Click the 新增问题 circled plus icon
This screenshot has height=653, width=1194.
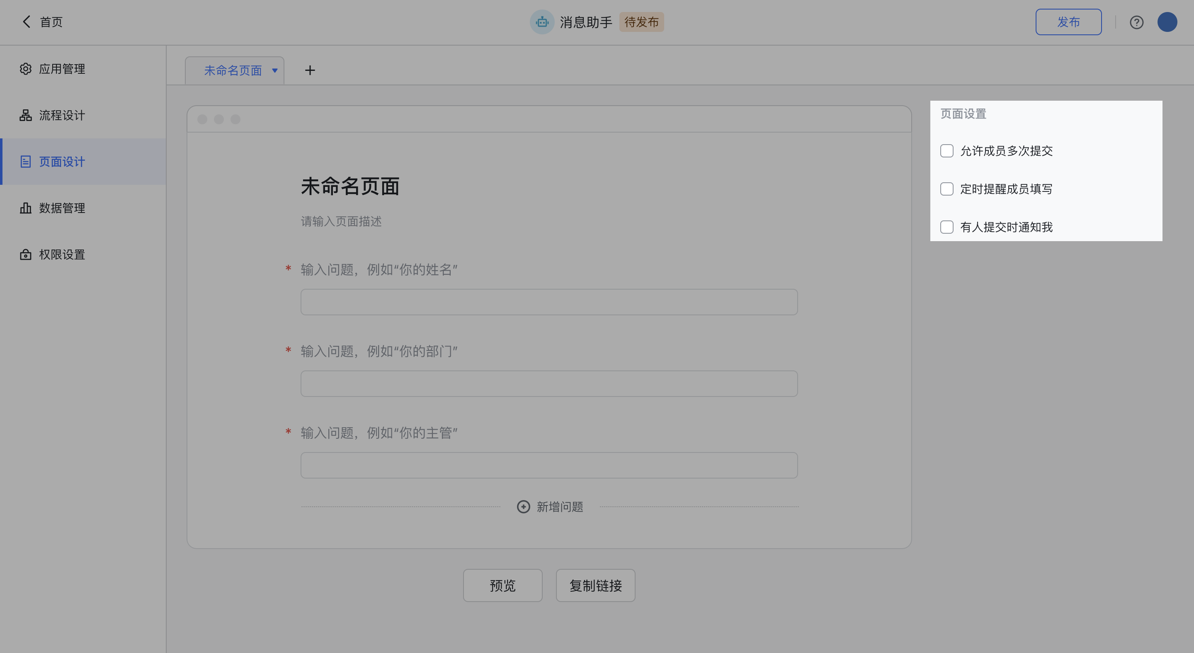[523, 507]
